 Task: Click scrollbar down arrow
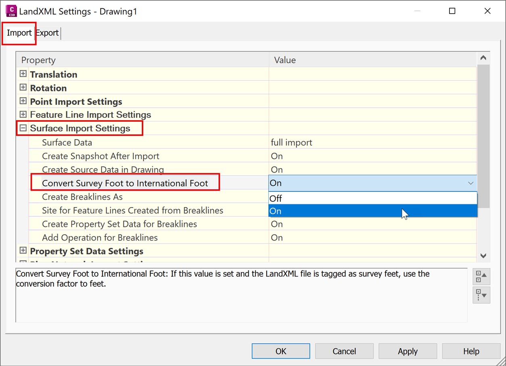tap(483, 256)
